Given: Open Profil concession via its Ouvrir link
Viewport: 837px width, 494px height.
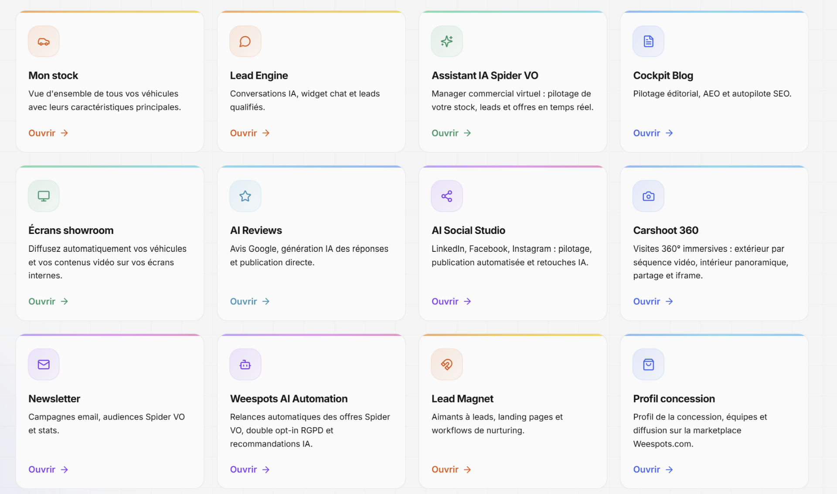Looking at the screenshot, I should pyautogui.click(x=653, y=470).
